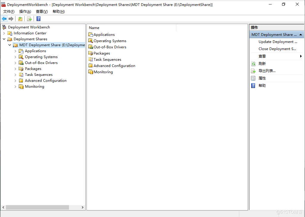Select Advanced Configuration in center list

[x=114, y=66]
